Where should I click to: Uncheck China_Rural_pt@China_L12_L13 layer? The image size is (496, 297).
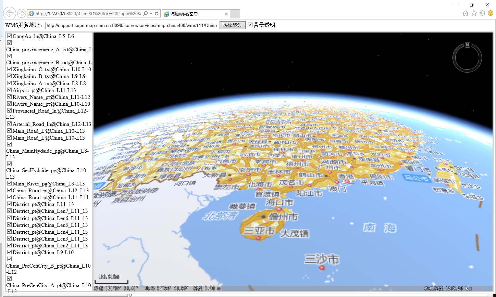pos(10,190)
